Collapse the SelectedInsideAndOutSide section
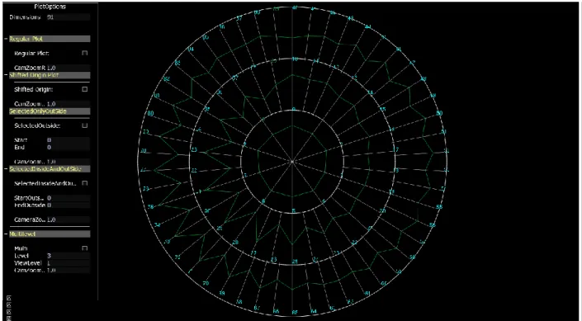Viewport: 582px width, 321px height. tap(50, 169)
